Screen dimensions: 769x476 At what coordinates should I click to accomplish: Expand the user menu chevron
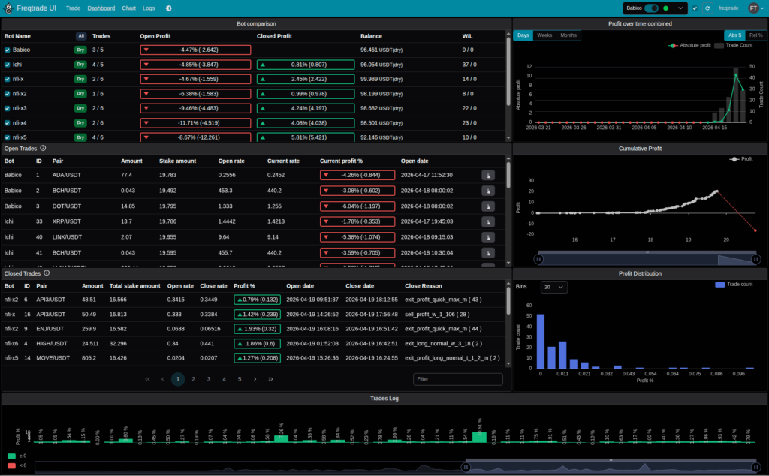(763, 8)
